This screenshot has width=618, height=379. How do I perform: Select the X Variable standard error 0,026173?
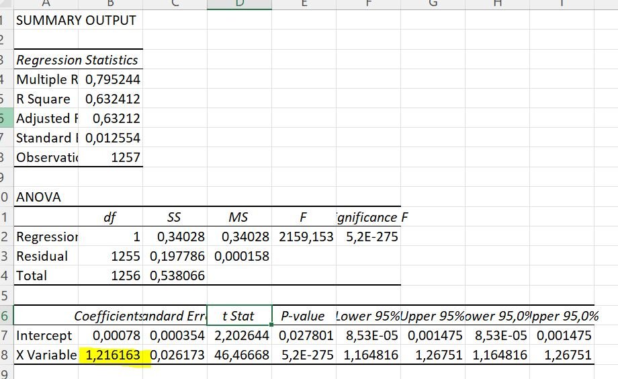[x=177, y=355]
